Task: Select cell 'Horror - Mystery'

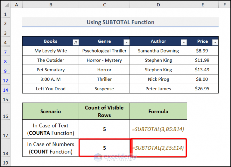Action: [104, 60]
